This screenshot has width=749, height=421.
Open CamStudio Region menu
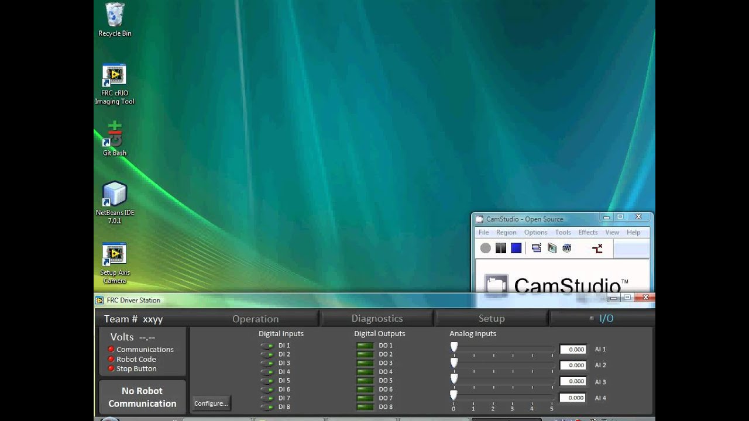point(506,232)
